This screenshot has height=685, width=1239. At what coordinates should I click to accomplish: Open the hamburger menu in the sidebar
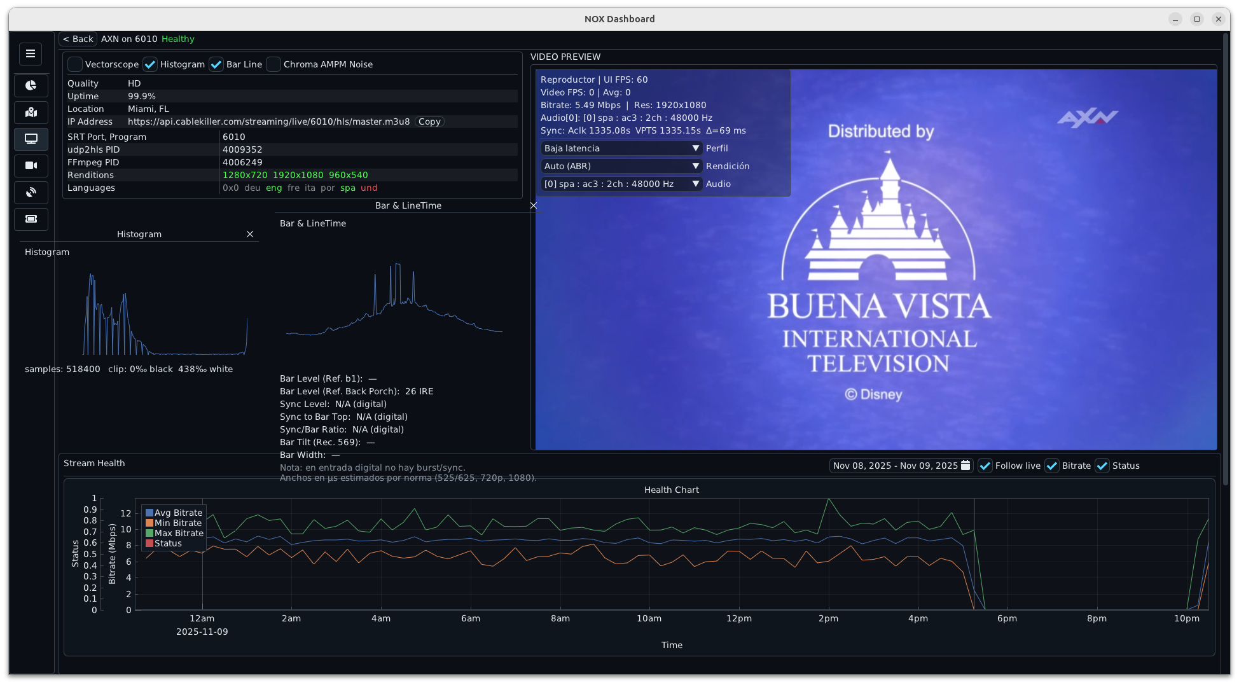point(31,54)
